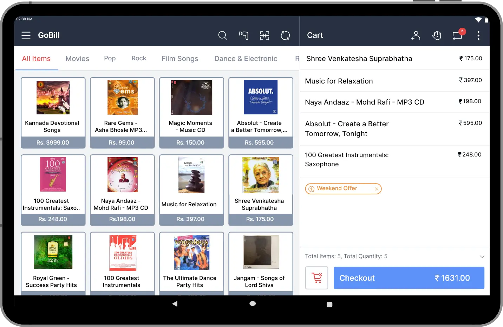Clear cart using the red cart icon
This screenshot has width=503, height=327.
316,278
